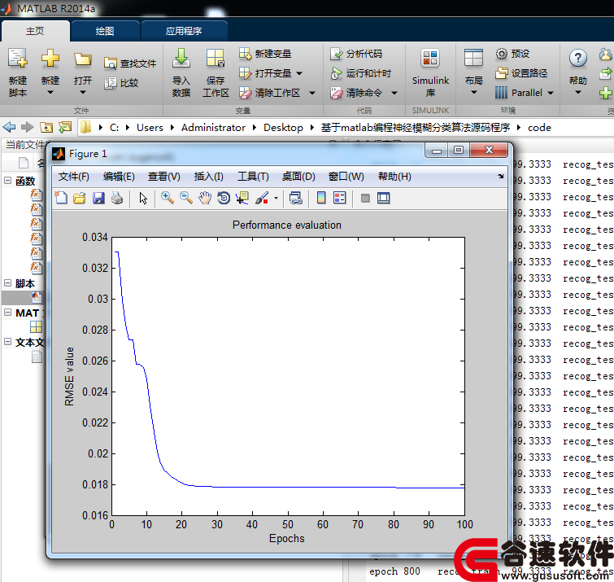Click Run and Time (运行和计时) button

pos(360,73)
